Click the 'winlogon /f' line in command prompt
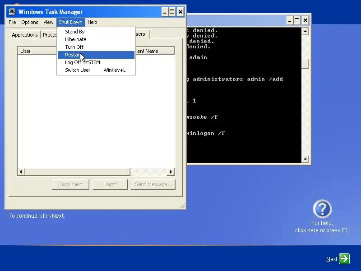 coord(206,133)
